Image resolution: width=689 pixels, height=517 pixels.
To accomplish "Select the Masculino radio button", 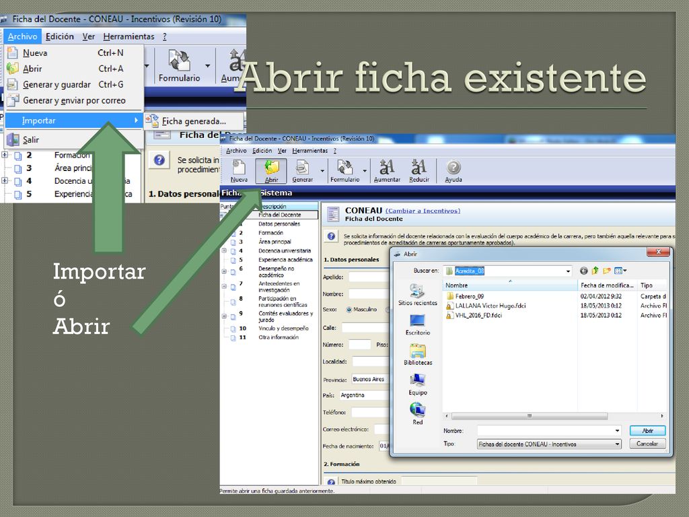I will (349, 310).
